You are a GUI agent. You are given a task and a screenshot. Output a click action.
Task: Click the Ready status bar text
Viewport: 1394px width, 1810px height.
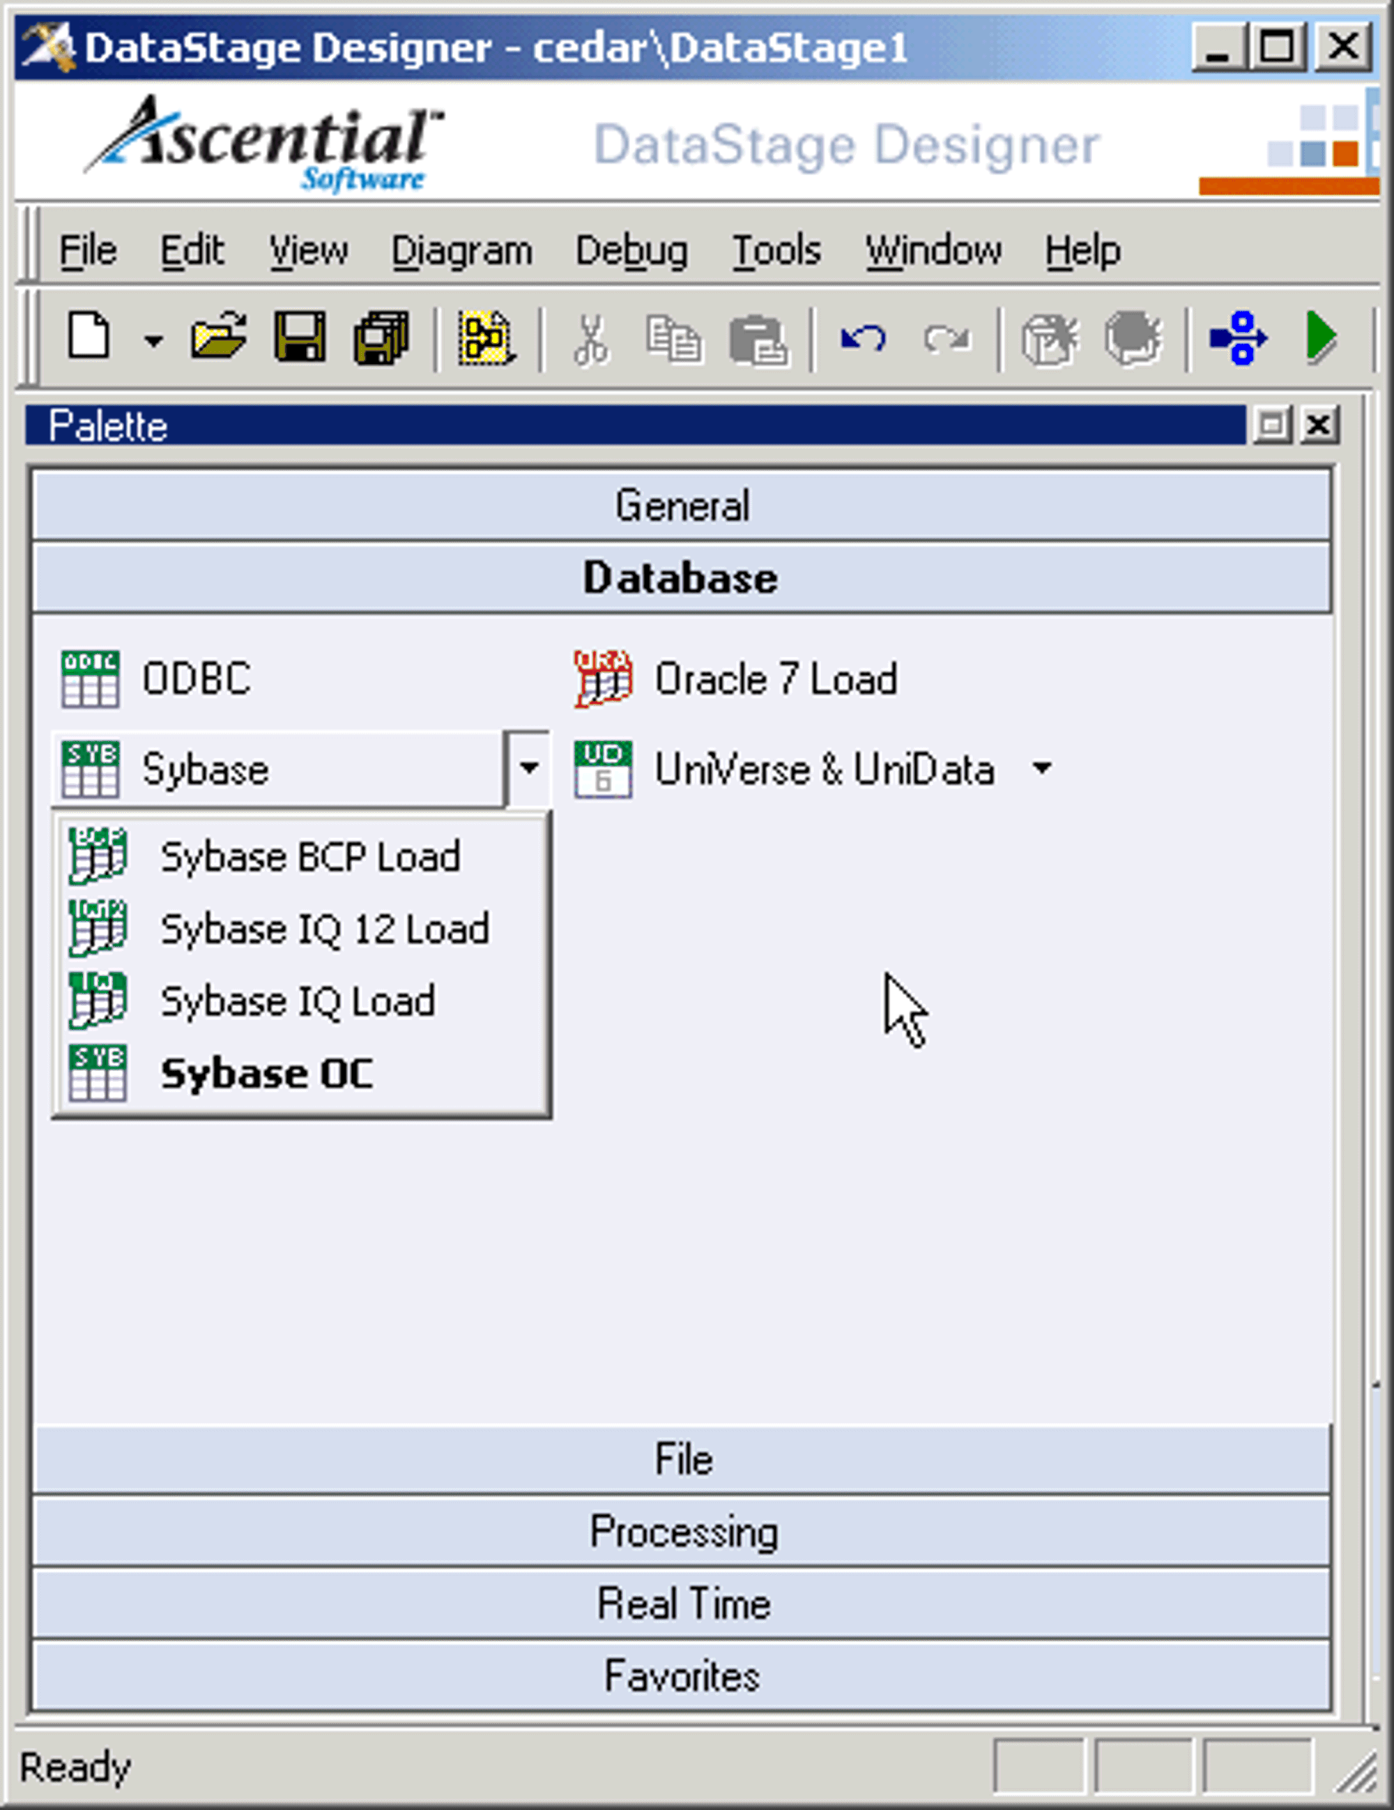pos(75,1767)
